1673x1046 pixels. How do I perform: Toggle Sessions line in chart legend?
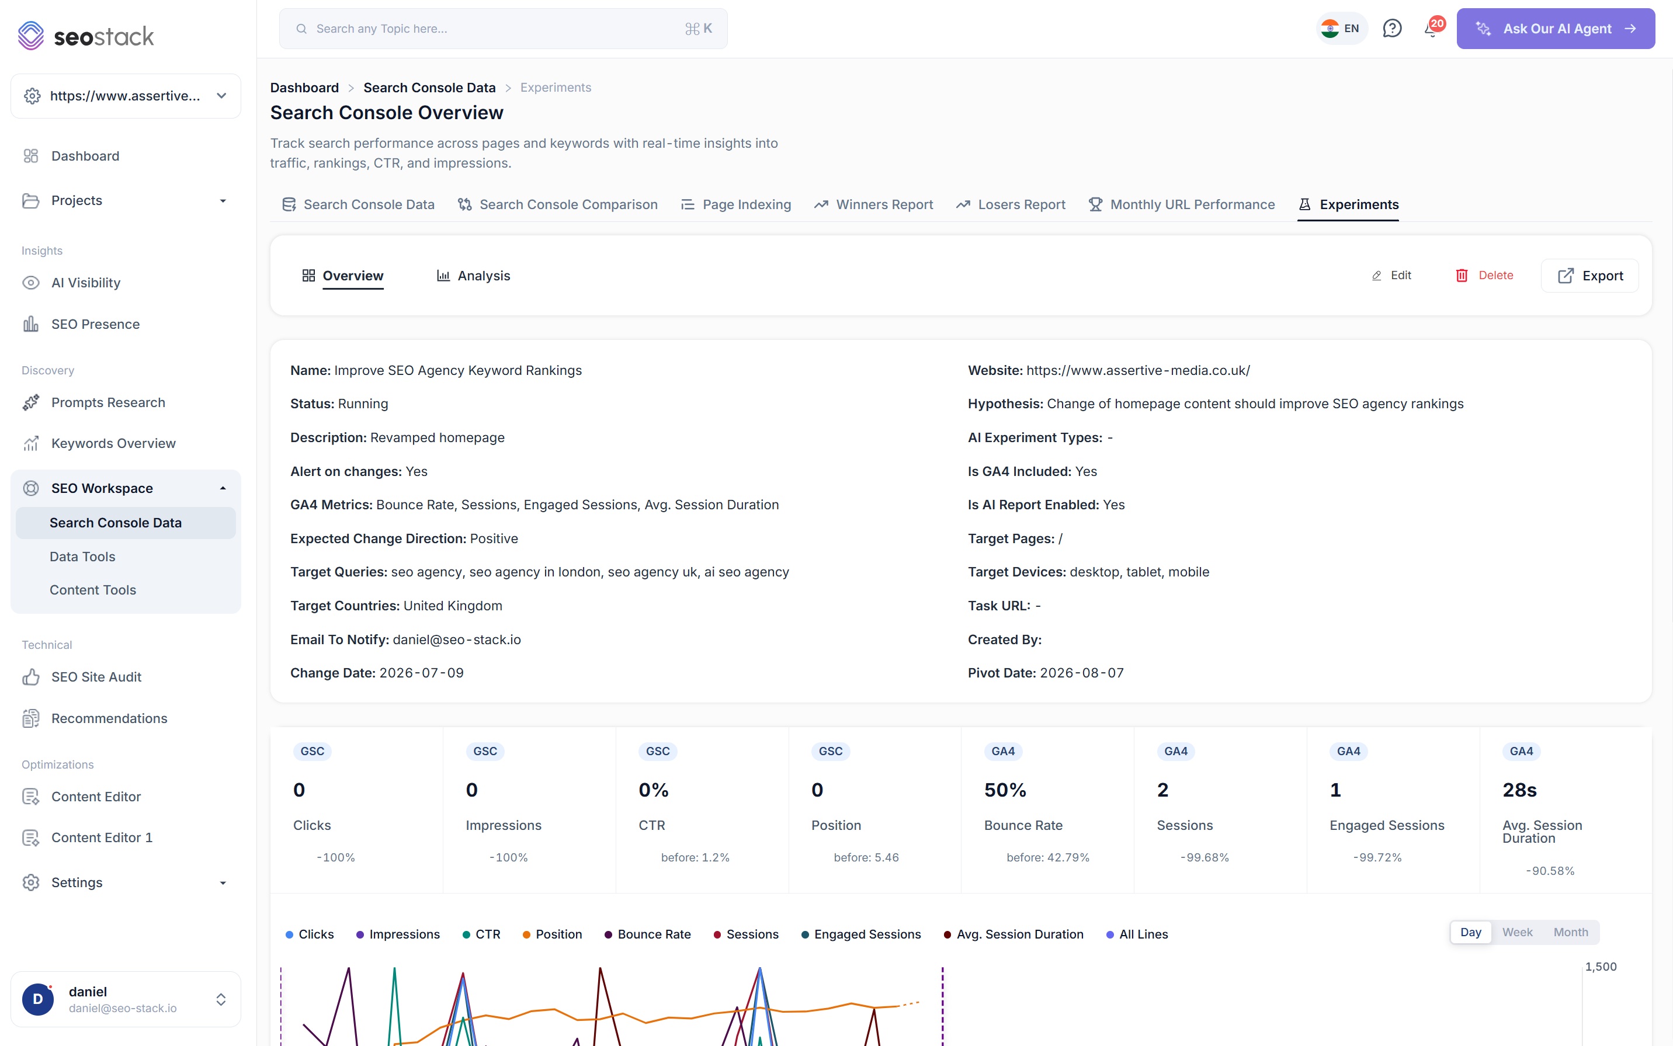tap(747, 934)
